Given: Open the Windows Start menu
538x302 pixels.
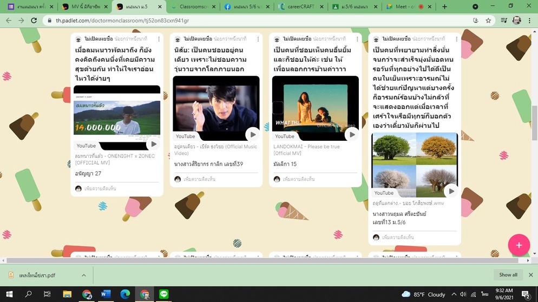Looking at the screenshot, I should [9, 294].
